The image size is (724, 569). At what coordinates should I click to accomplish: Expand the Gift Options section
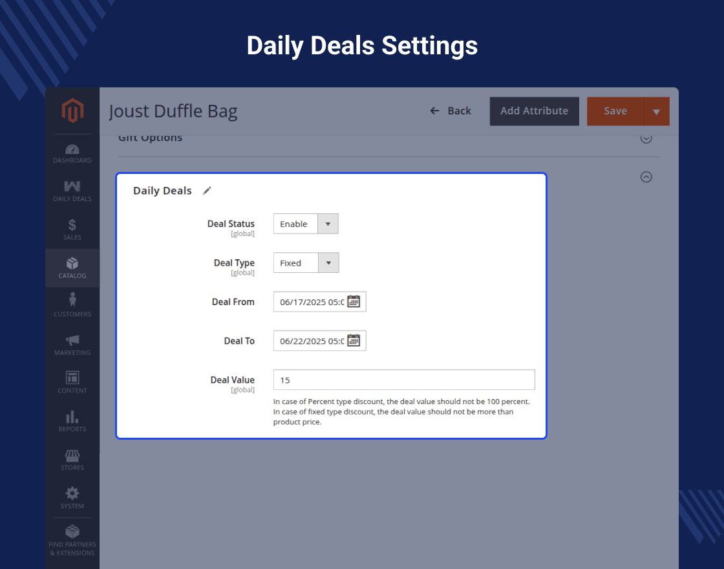coord(646,138)
